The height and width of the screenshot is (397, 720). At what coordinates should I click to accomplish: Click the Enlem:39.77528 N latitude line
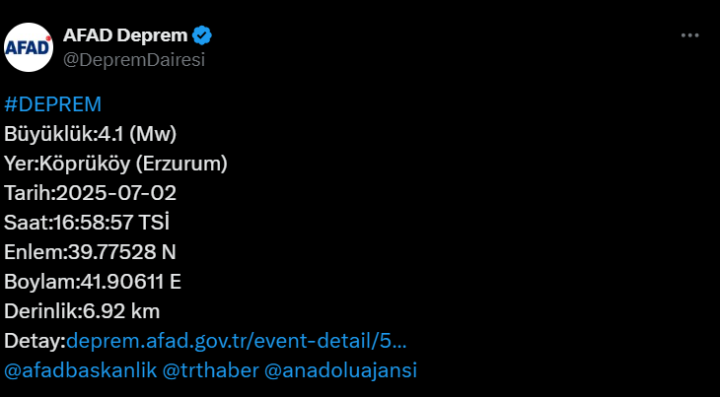coord(90,252)
